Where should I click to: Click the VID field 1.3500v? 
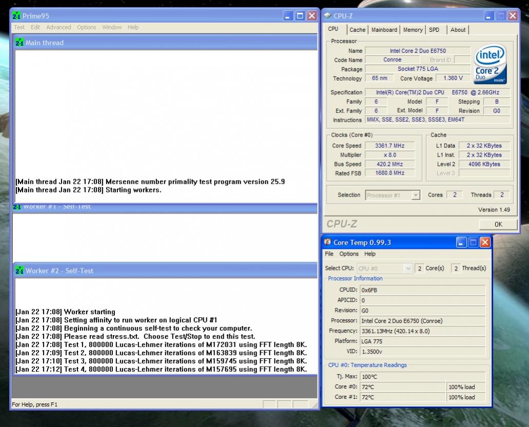422,352
